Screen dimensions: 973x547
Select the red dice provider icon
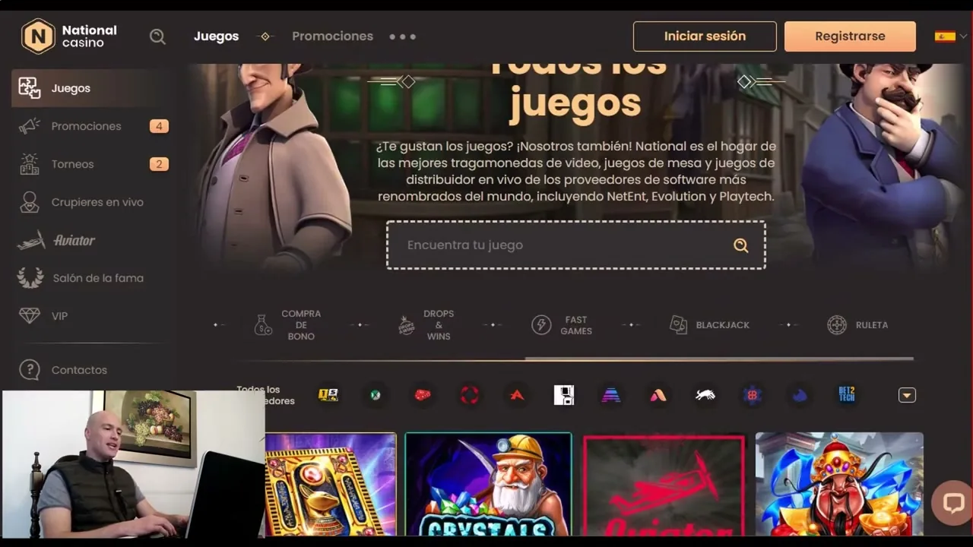[x=423, y=395]
